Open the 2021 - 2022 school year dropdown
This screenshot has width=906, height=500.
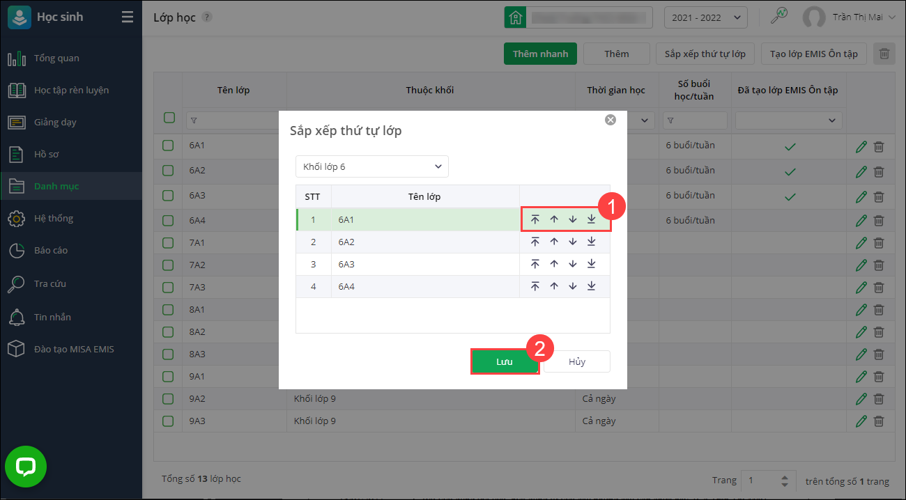(706, 17)
